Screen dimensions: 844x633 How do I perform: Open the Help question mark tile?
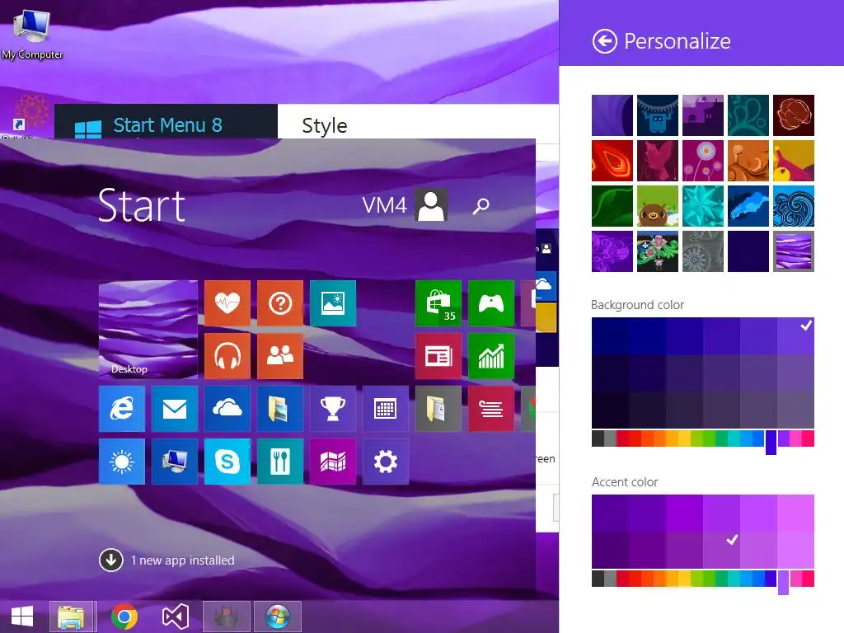(x=280, y=303)
